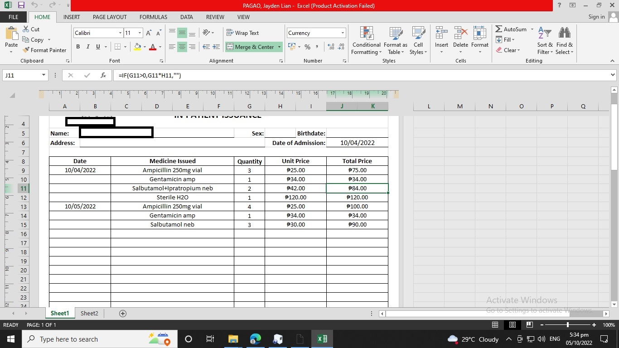Open Excel from the Windows taskbar
This screenshot has width=619, height=348.
[322, 339]
